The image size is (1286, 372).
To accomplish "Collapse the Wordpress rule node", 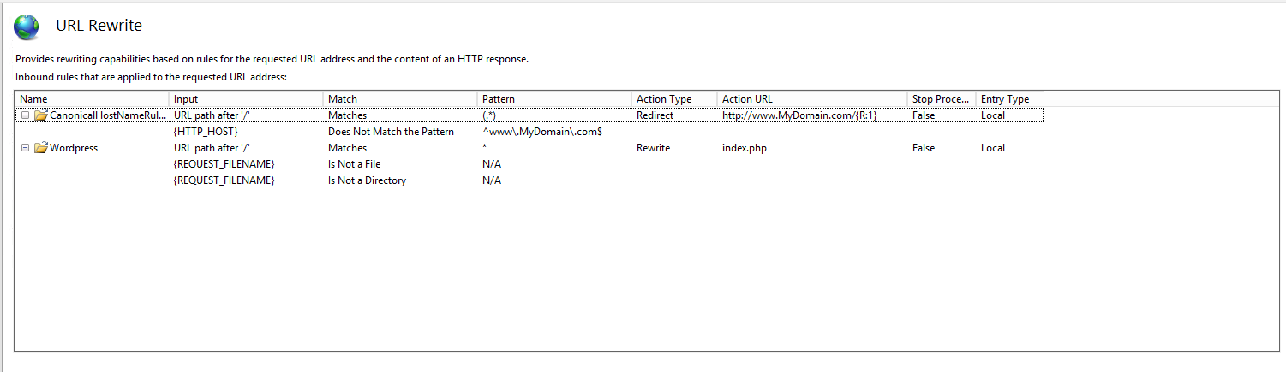I will pos(25,148).
